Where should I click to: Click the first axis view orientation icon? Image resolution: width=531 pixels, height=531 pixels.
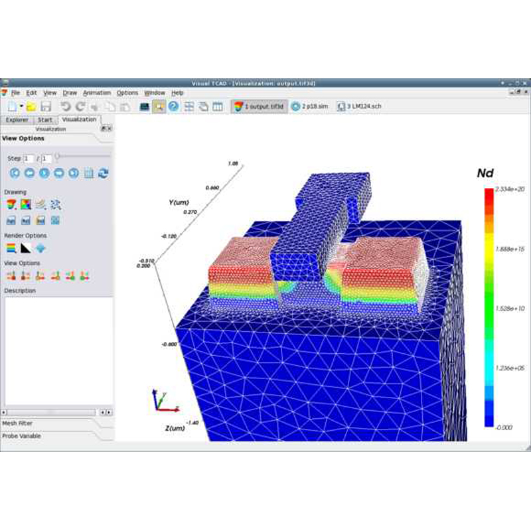[11, 275]
